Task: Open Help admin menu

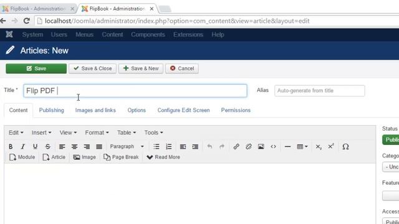Action: pyautogui.click(x=218, y=35)
